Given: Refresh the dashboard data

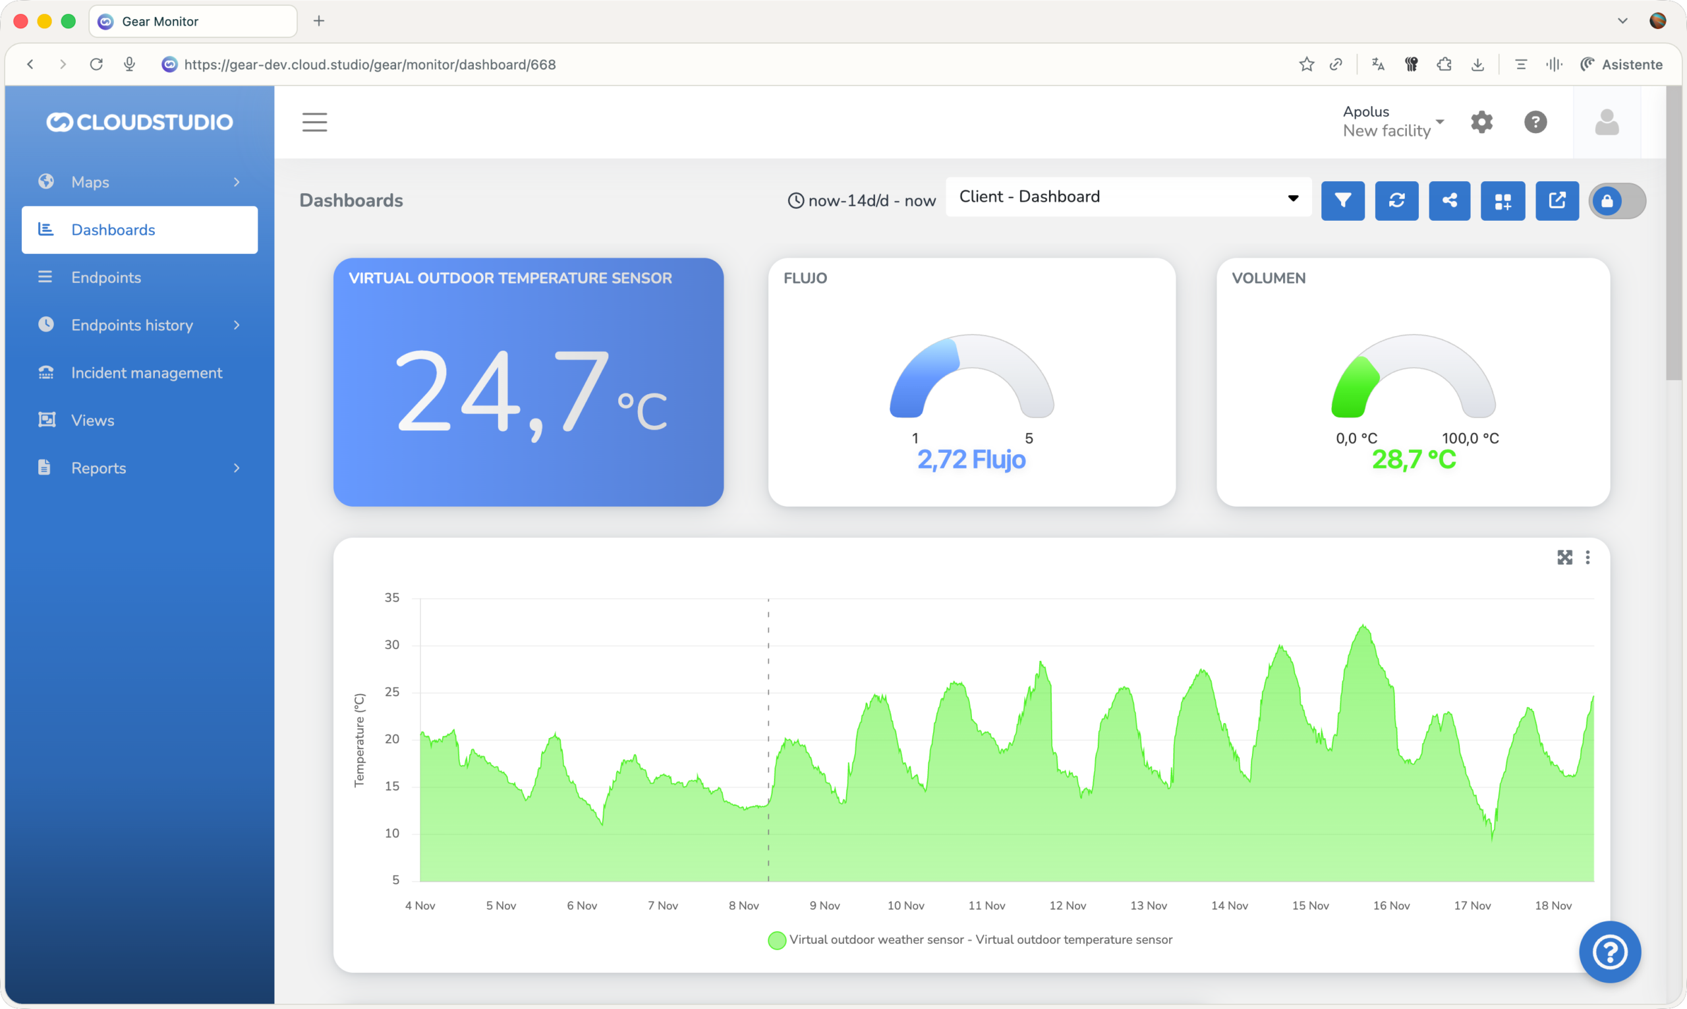Looking at the screenshot, I should point(1396,200).
